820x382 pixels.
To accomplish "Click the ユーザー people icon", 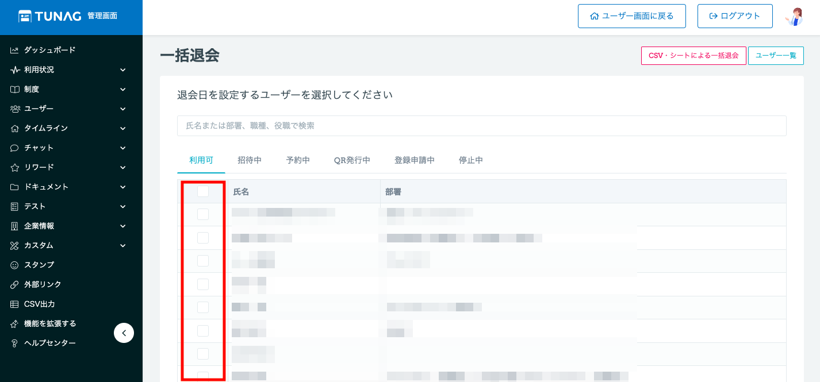I will (15, 109).
